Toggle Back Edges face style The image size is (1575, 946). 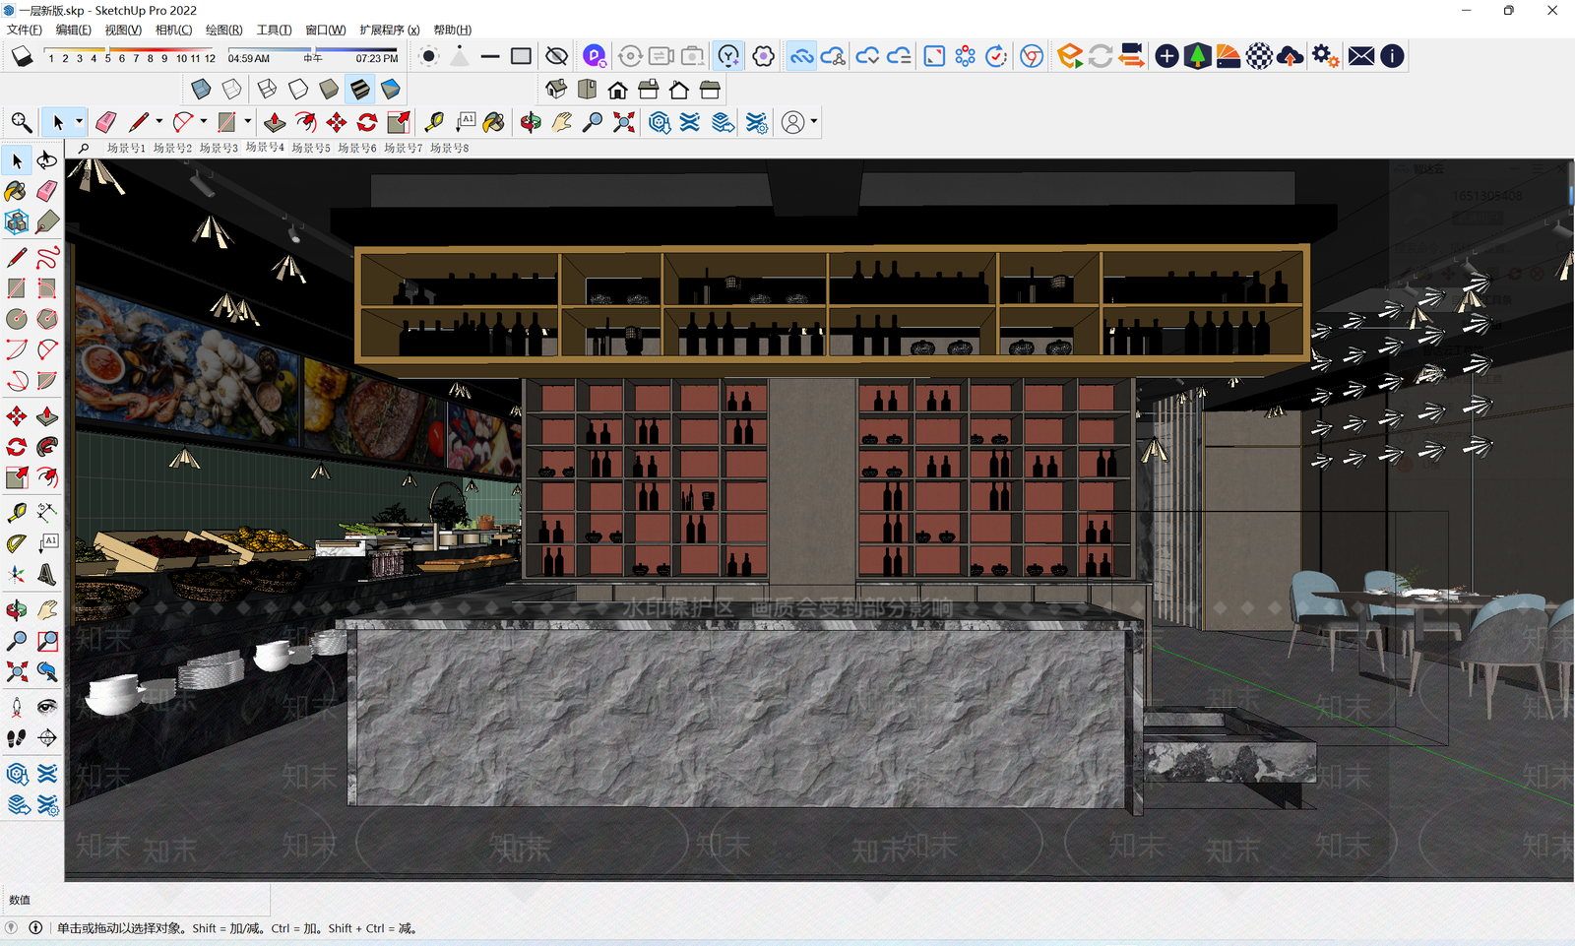click(231, 90)
